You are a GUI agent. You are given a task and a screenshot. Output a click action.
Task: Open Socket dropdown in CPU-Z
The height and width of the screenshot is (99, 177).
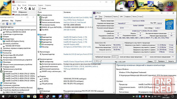tap(115, 57)
